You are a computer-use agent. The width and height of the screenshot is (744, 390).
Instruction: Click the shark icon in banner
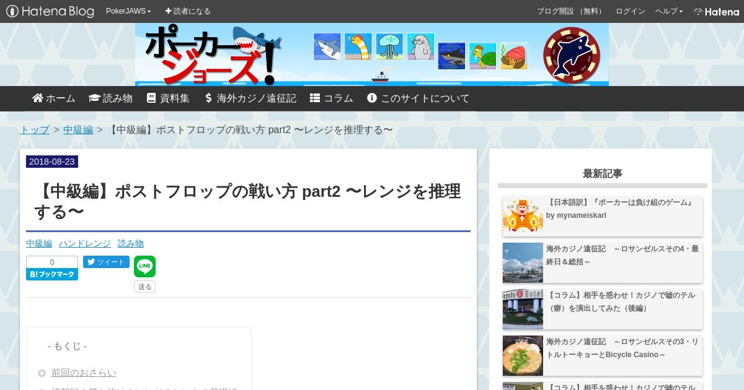coord(327,46)
